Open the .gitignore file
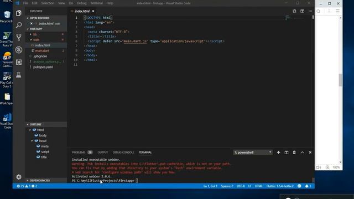The image size is (354, 199). point(40,56)
